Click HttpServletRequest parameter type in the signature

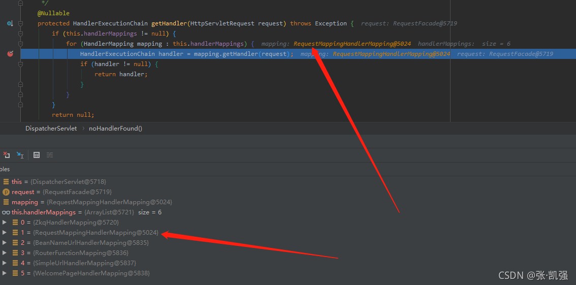point(222,23)
